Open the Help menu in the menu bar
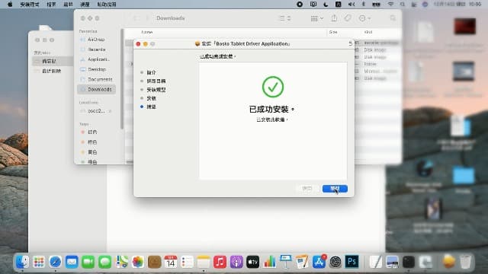The image size is (488, 274). tap(107, 5)
